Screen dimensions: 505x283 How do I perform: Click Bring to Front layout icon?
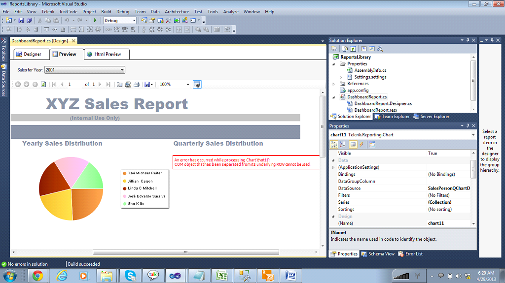coord(198,30)
